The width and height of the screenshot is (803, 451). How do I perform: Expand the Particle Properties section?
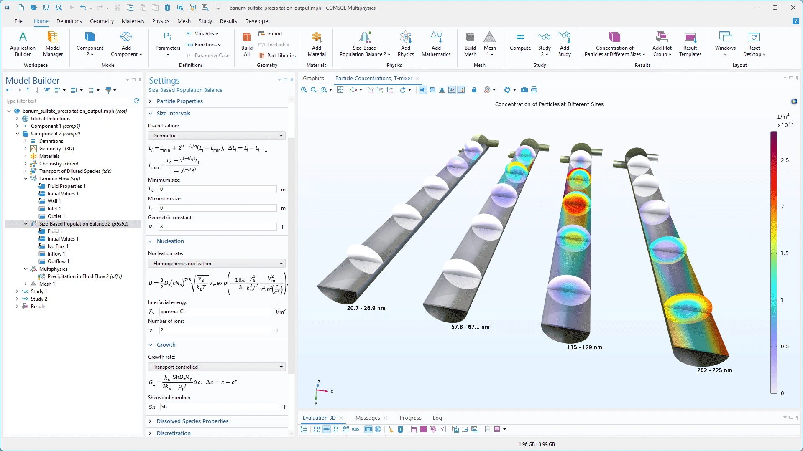(180, 101)
